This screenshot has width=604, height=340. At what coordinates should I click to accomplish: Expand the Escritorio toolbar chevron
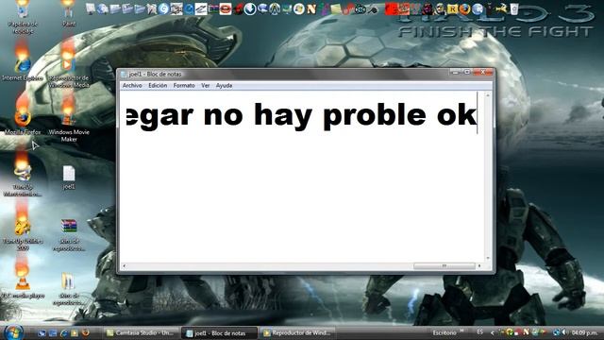(461, 331)
